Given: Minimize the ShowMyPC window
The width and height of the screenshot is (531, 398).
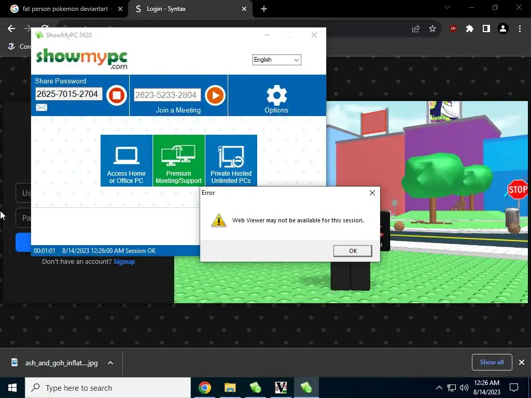Looking at the screenshot, I should [267, 35].
